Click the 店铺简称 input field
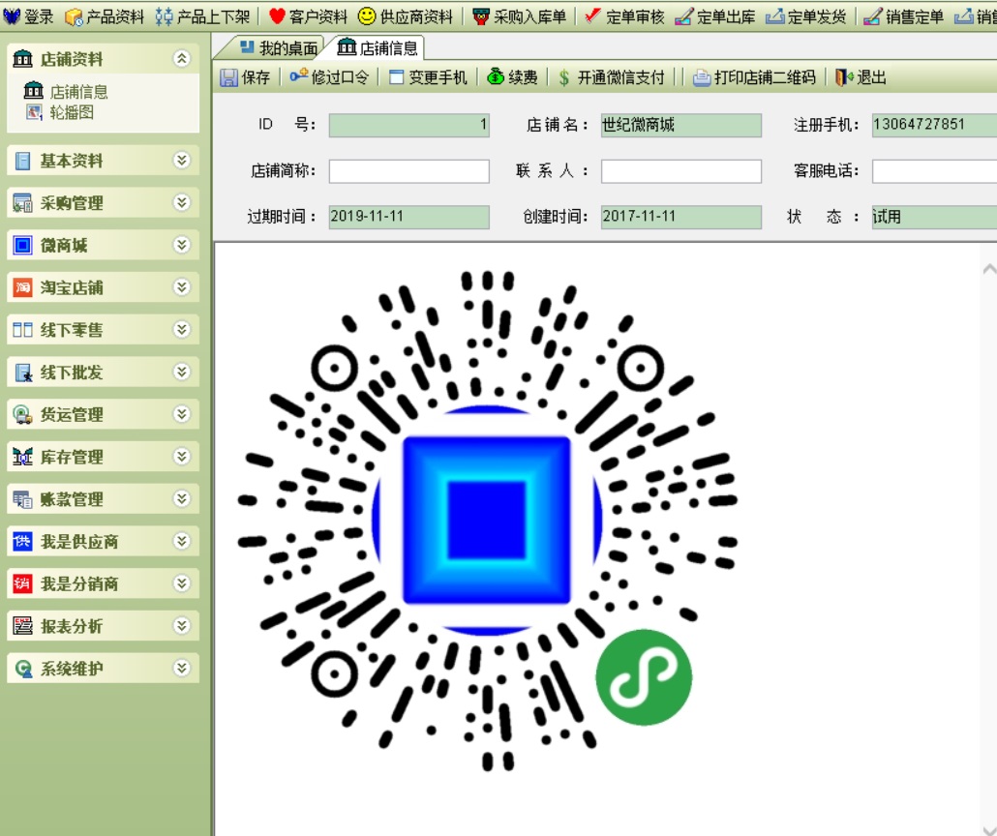Image resolution: width=997 pixels, height=836 pixels. click(408, 171)
